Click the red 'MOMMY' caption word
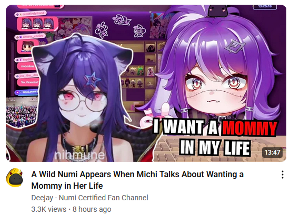 coord(249,127)
